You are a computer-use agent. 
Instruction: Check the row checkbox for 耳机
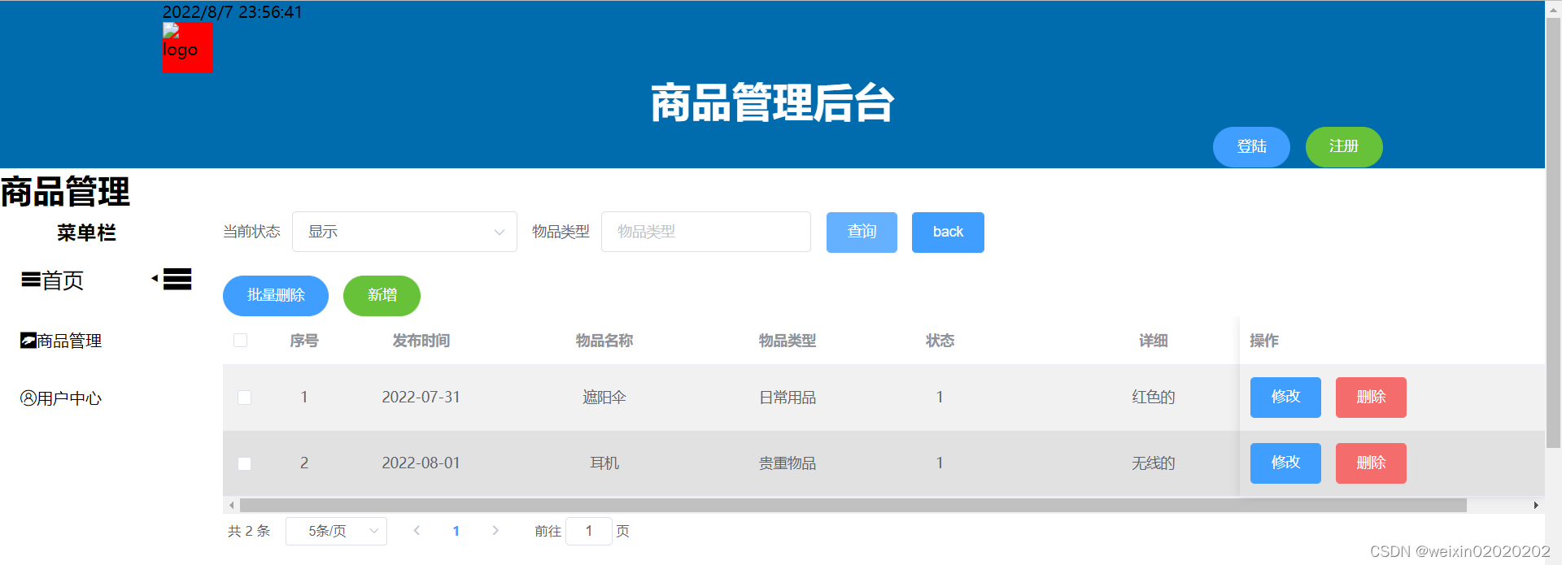pos(244,463)
